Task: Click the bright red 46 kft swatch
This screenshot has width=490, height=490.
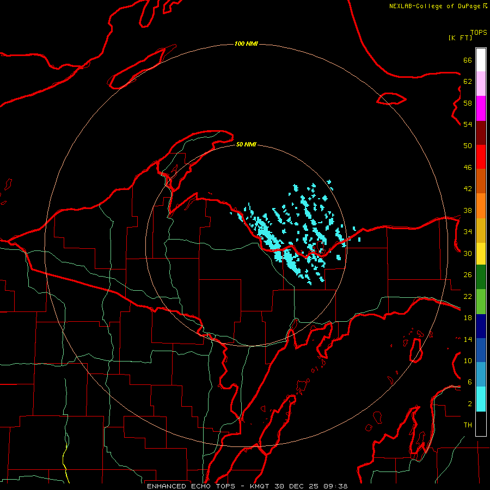Action: 481,157
